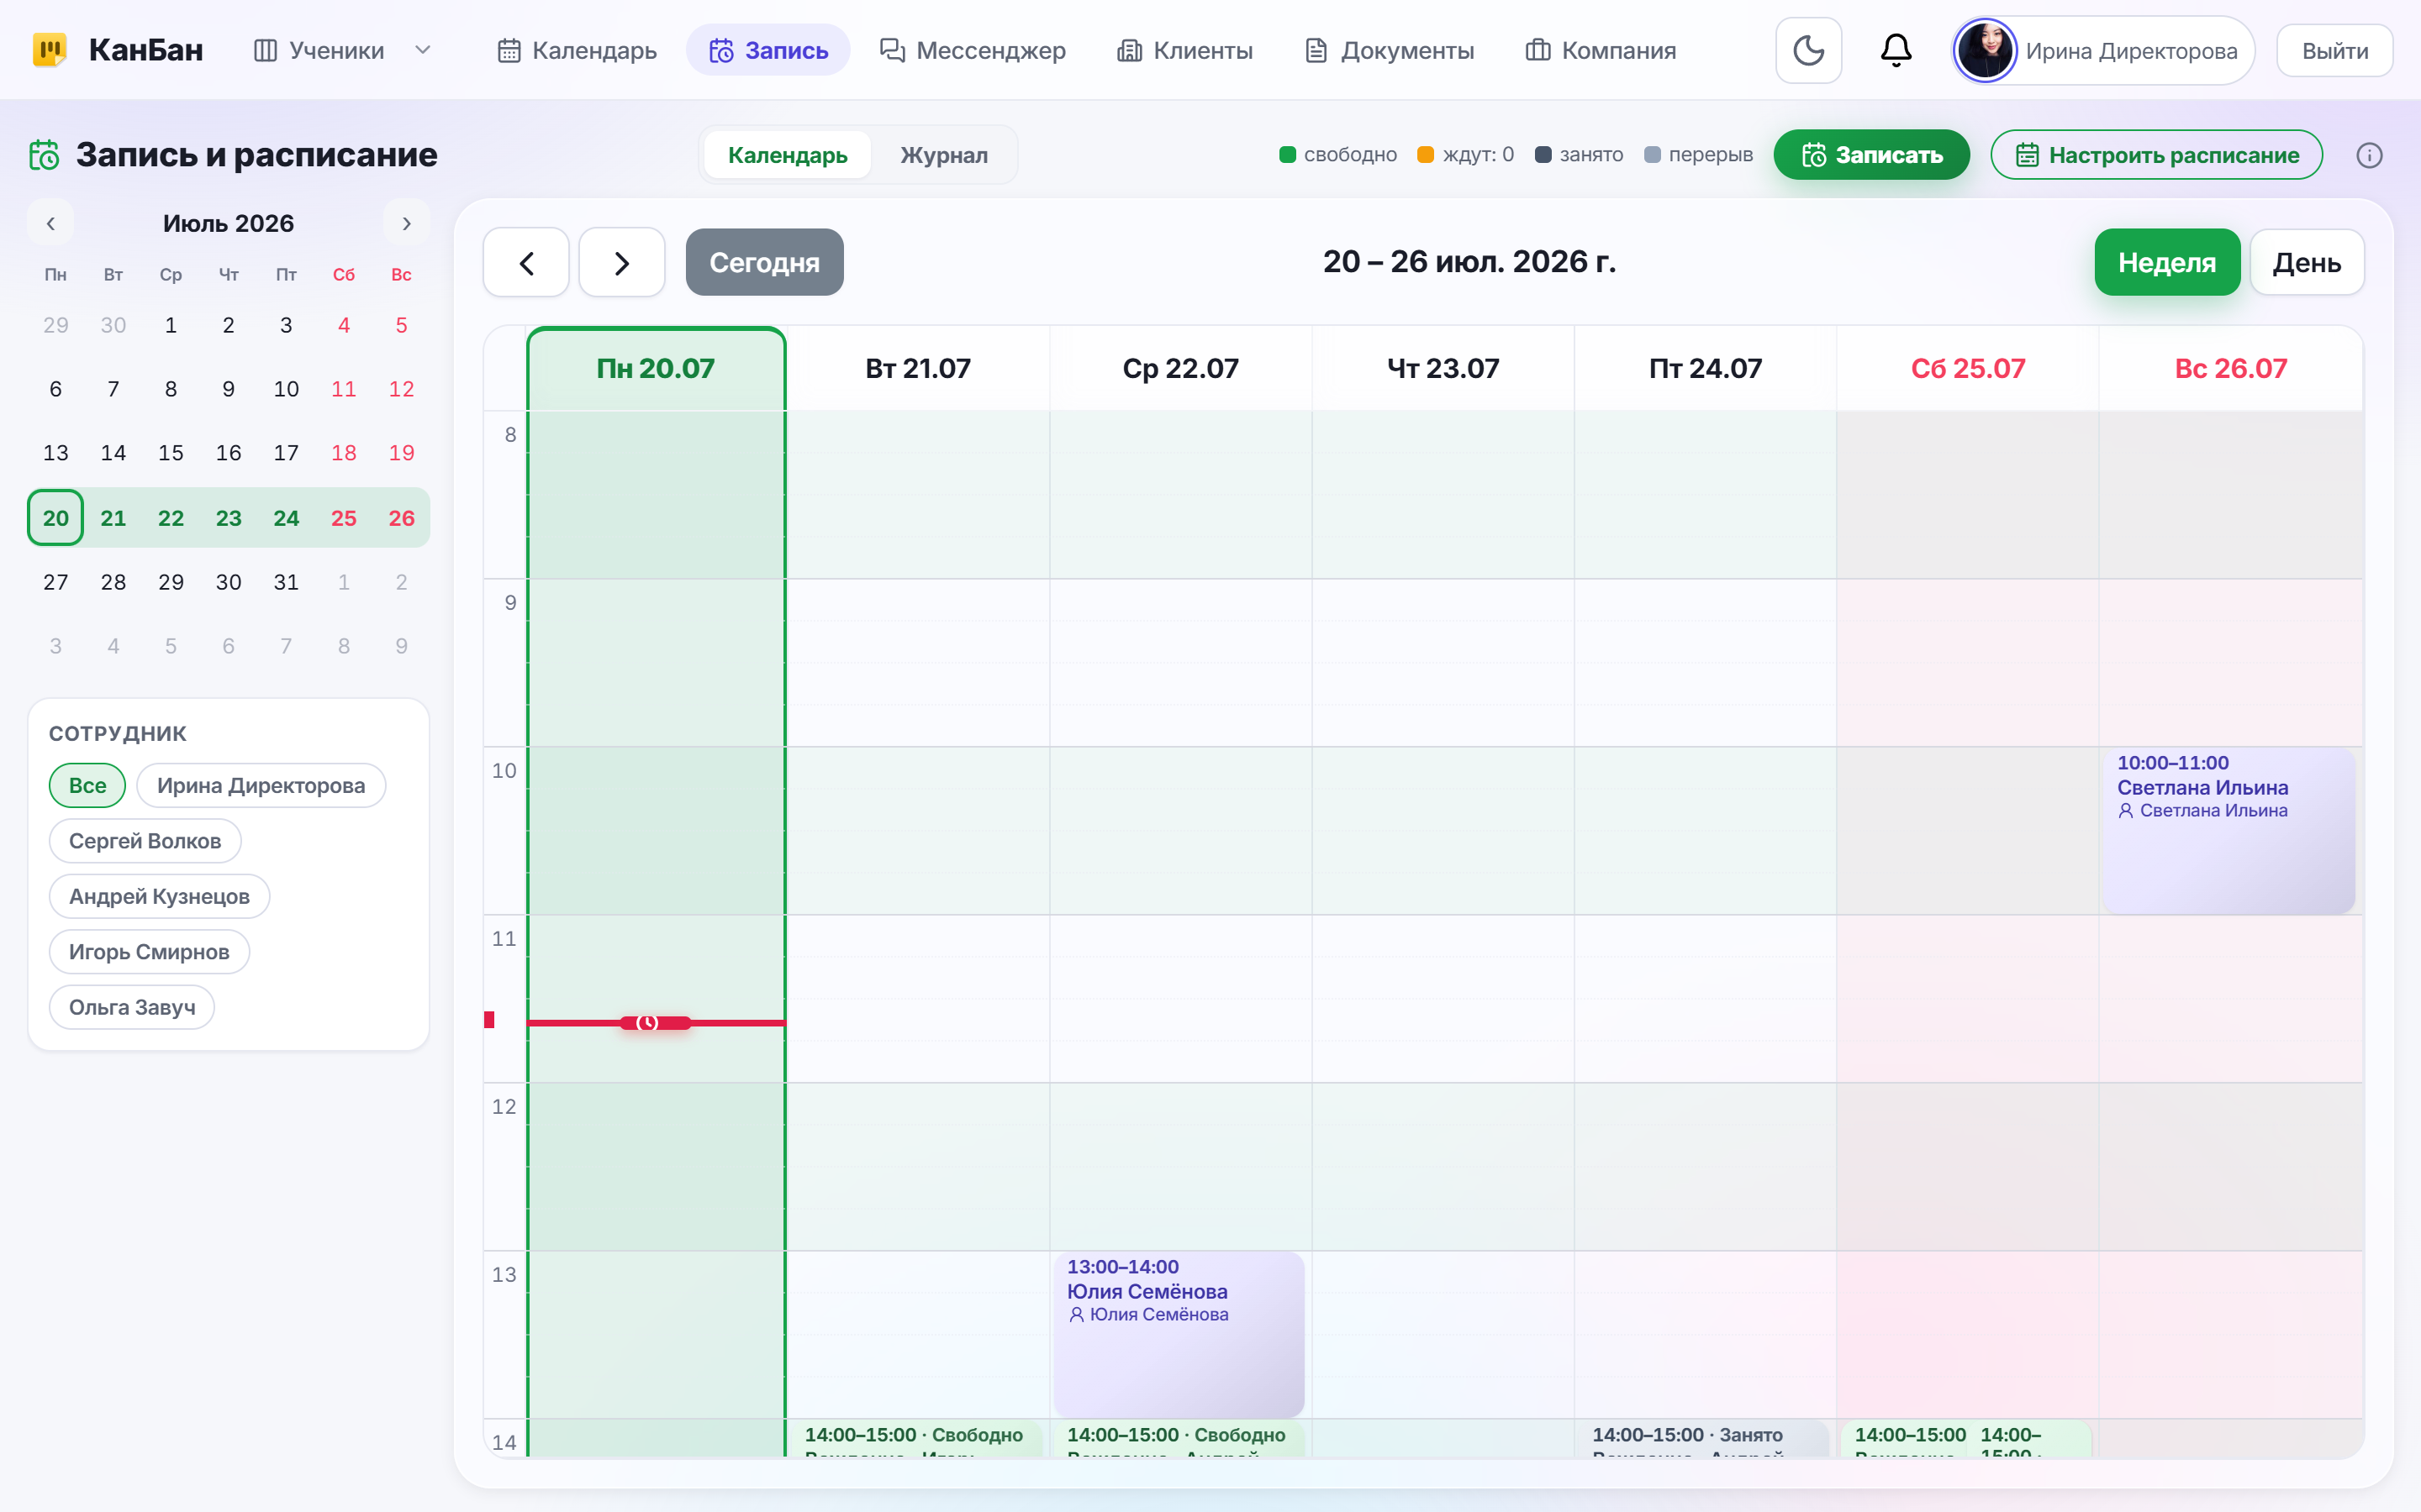The height and width of the screenshot is (1512, 2421).
Task: Open Запись navigation item
Action: pyautogui.click(x=768, y=50)
